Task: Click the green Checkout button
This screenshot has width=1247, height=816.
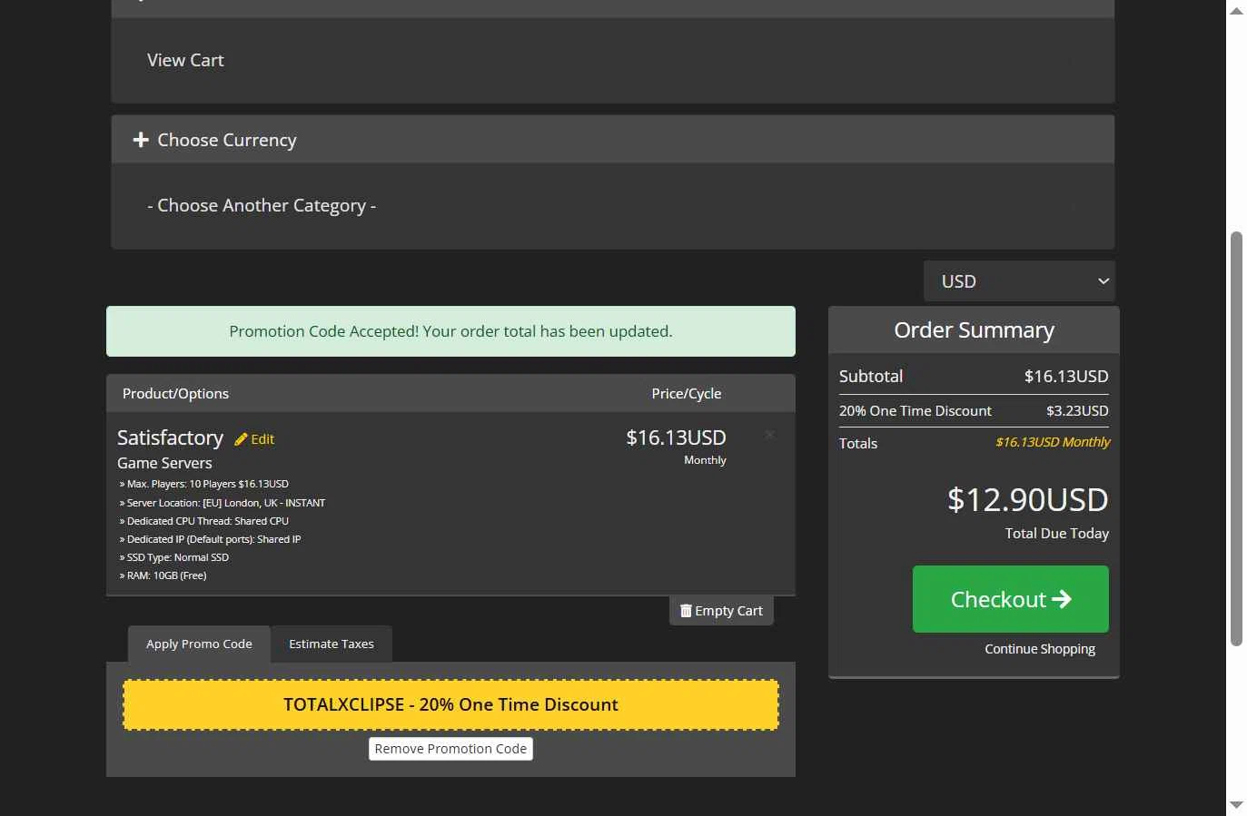Action: pos(1011,599)
